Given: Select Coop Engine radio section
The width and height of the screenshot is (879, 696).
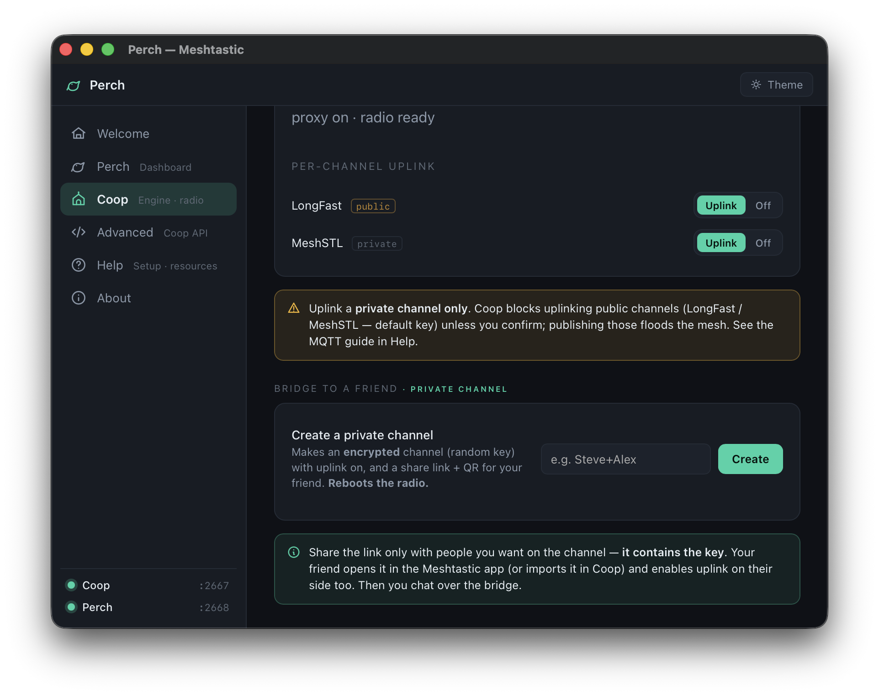Looking at the screenshot, I should [x=148, y=199].
